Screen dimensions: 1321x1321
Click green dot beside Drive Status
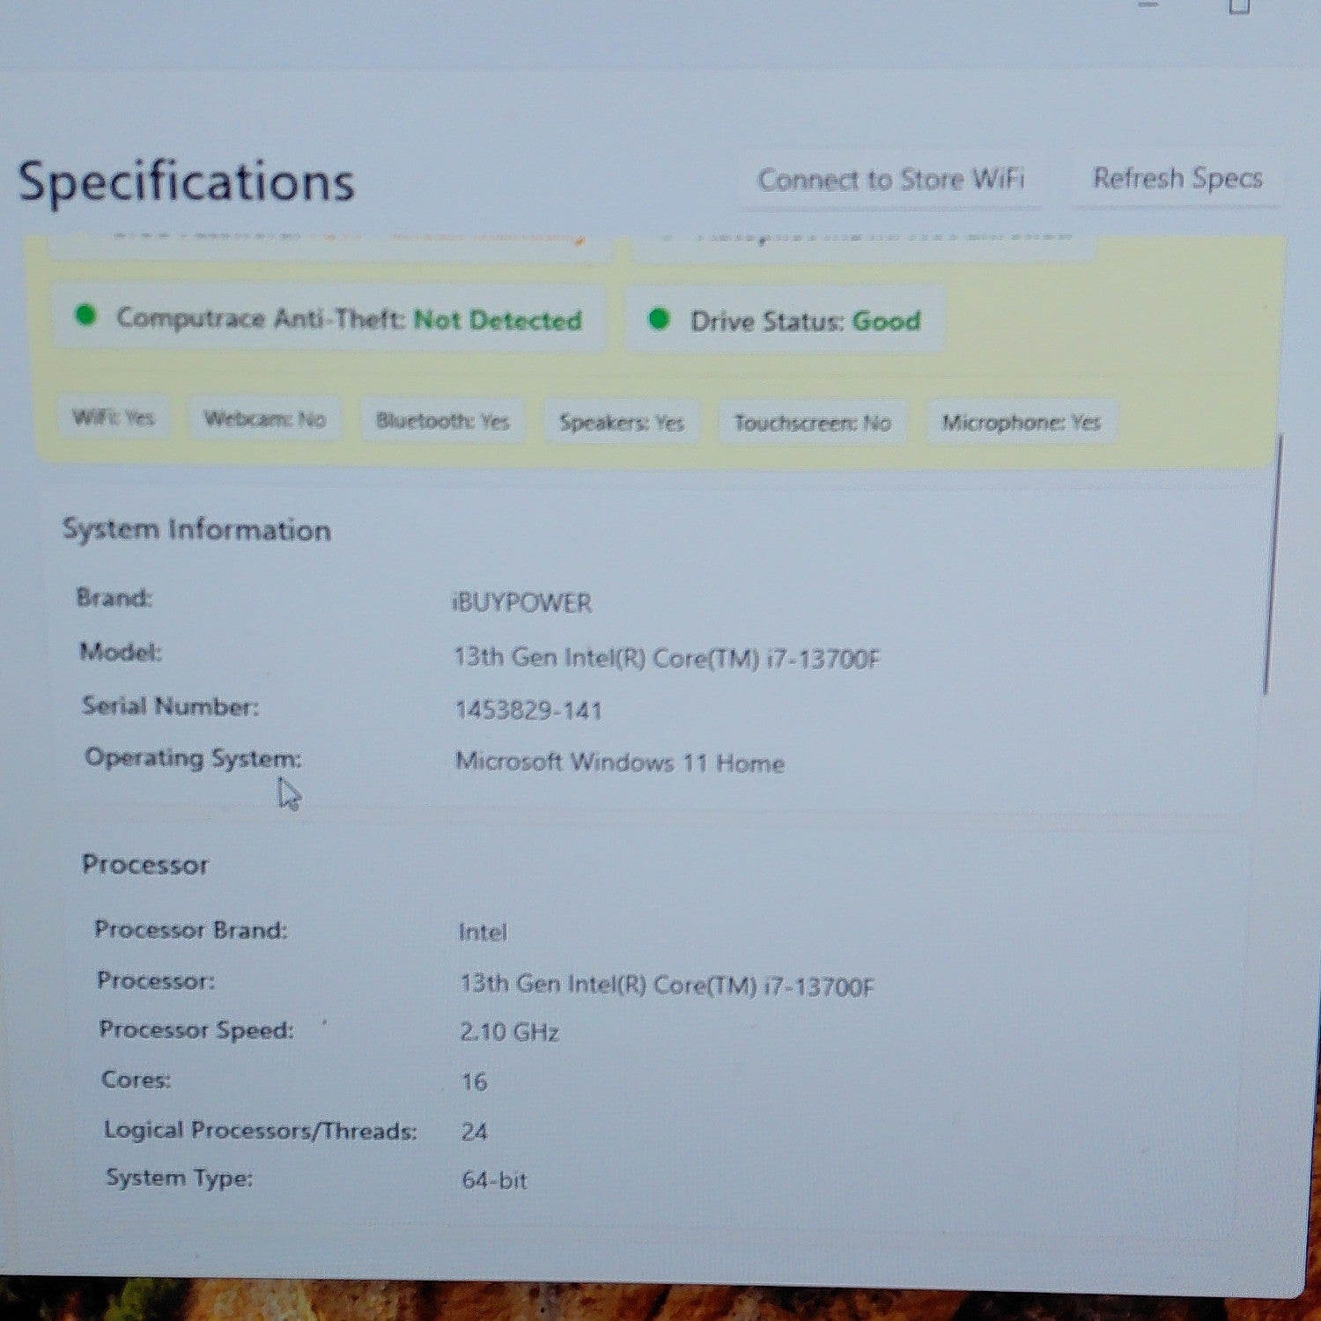(x=659, y=318)
